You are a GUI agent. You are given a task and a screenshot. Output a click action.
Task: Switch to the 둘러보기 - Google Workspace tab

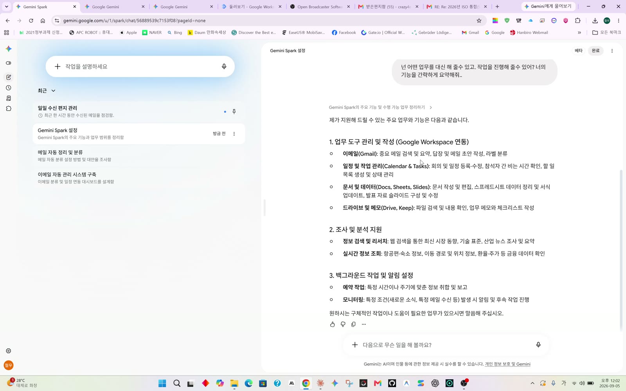250,7
